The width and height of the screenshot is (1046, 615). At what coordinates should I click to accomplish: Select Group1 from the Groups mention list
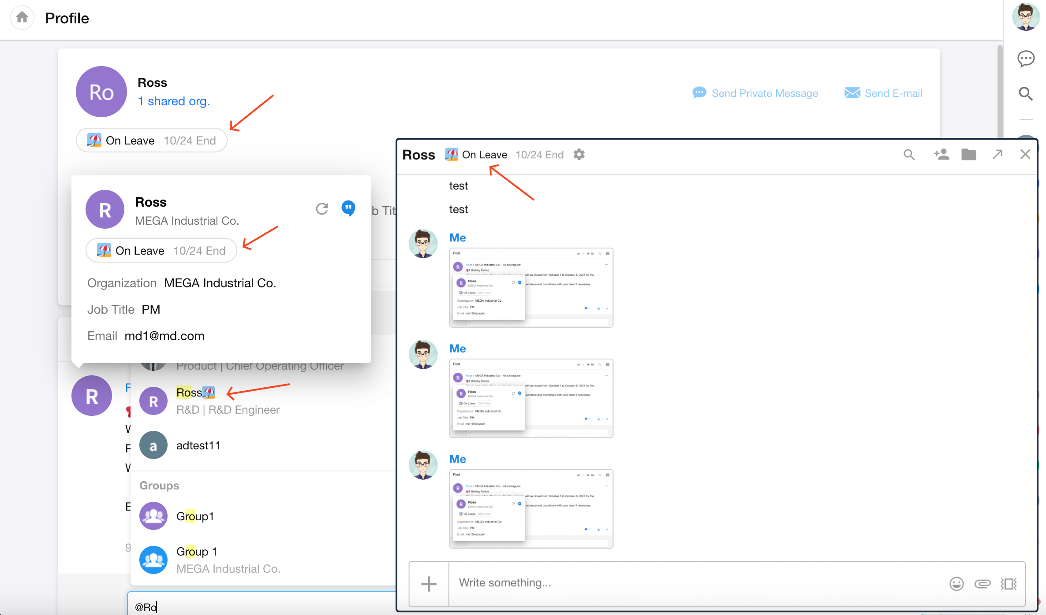(195, 516)
